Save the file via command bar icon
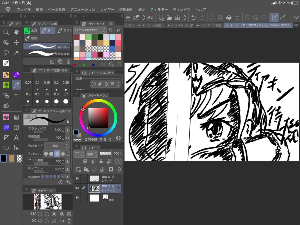300x225 pixels. [177, 17]
